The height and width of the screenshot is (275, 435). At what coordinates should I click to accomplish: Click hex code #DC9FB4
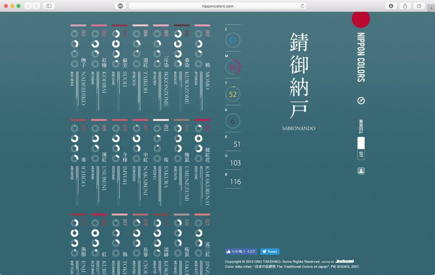pos(72,78)
